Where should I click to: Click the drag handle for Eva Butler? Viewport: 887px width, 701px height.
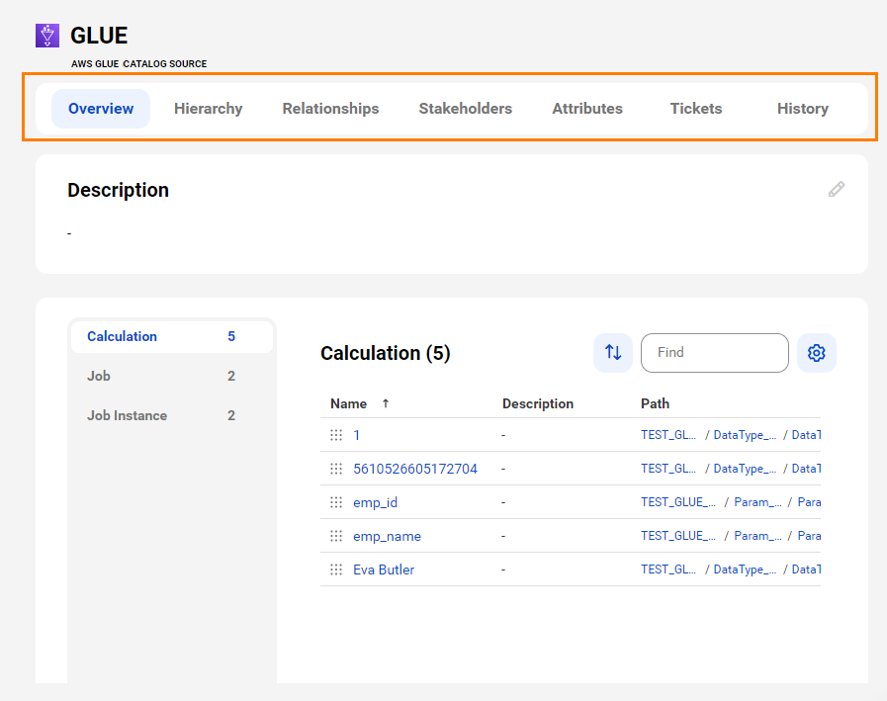[x=336, y=570]
